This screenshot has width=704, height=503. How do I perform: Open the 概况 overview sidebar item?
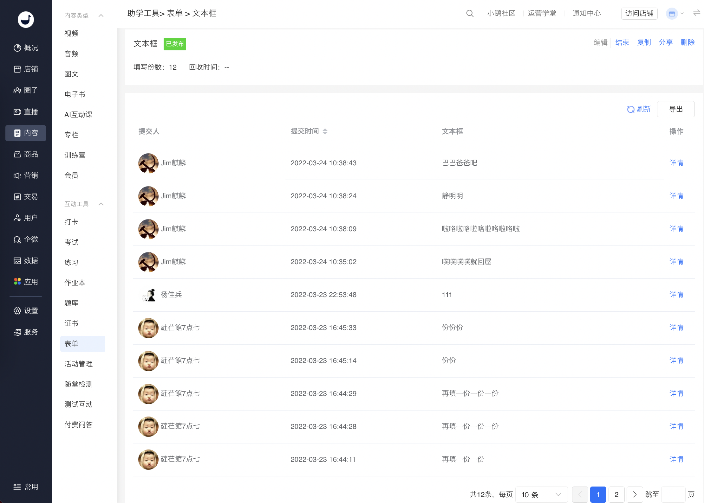point(26,48)
